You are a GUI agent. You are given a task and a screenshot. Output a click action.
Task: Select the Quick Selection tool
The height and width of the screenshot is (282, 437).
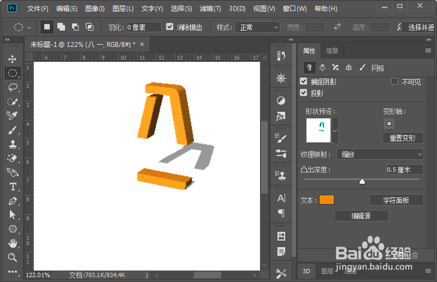12,101
